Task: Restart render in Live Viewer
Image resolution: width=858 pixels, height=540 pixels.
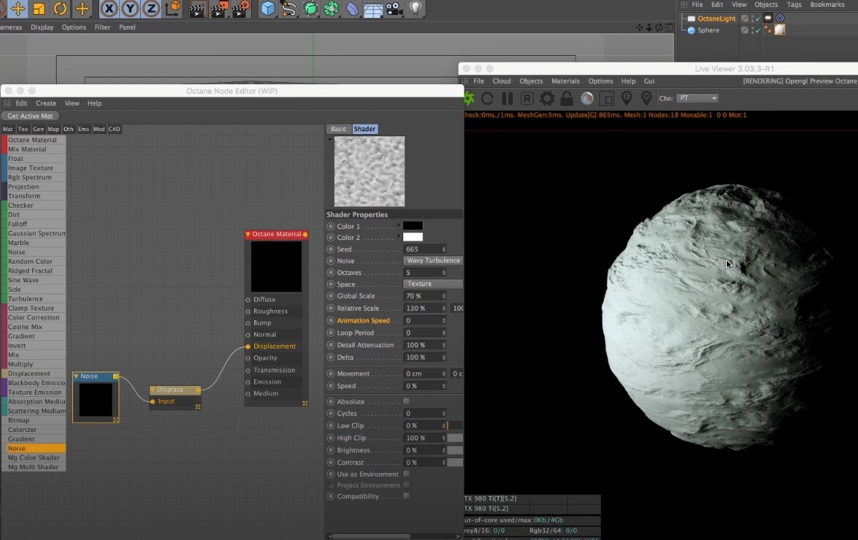Action: click(487, 98)
